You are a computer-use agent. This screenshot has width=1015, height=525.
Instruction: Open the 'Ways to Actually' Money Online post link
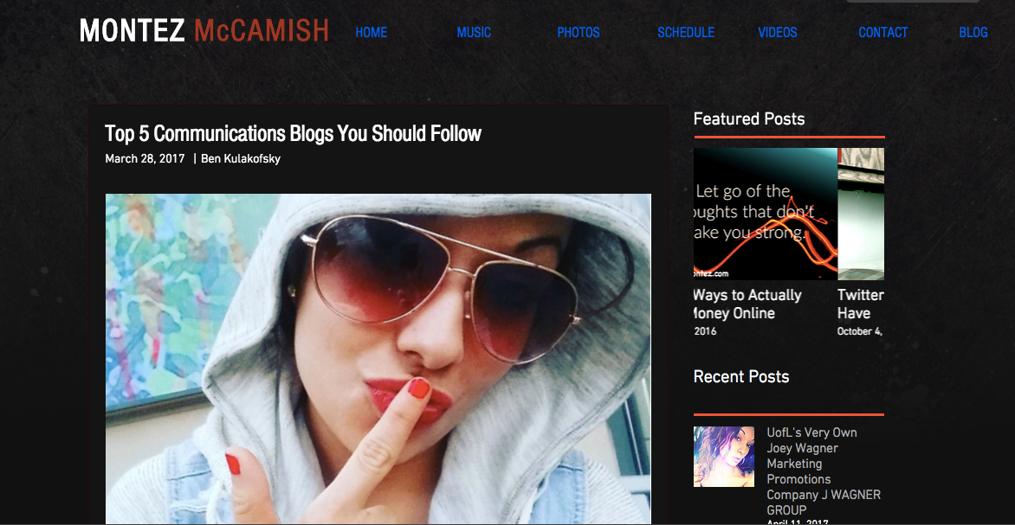pyautogui.click(x=747, y=304)
